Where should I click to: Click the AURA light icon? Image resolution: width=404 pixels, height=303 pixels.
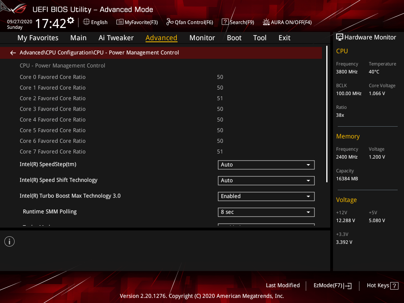click(x=266, y=22)
